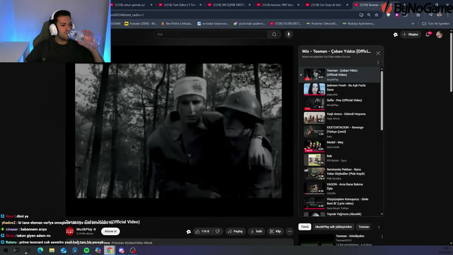Switch to 'orkun ışıtmak uzi' tab
The height and width of the screenshot is (255, 453).
[131, 5]
